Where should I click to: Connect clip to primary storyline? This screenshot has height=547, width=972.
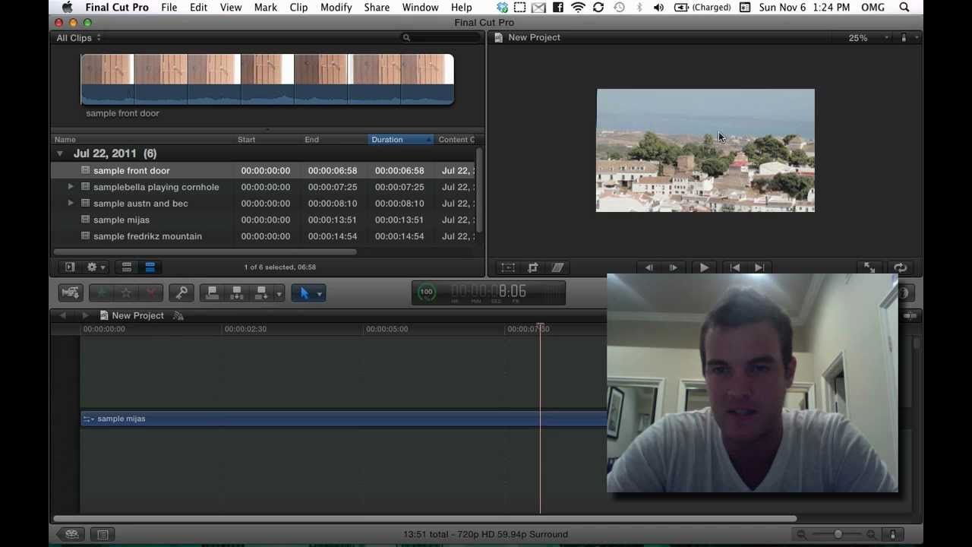tap(213, 292)
